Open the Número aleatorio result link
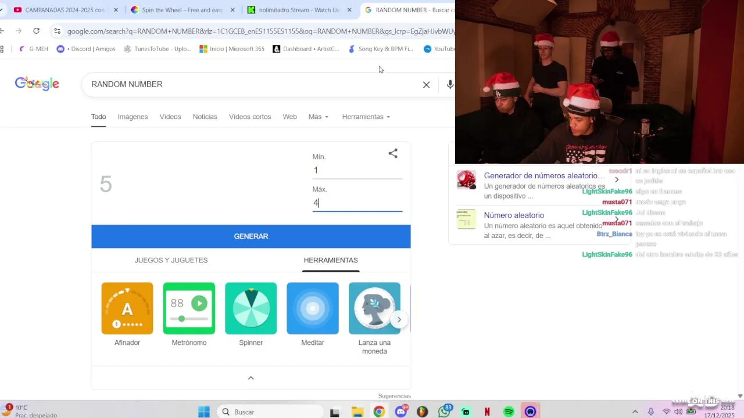The height and width of the screenshot is (418, 744). (514, 215)
